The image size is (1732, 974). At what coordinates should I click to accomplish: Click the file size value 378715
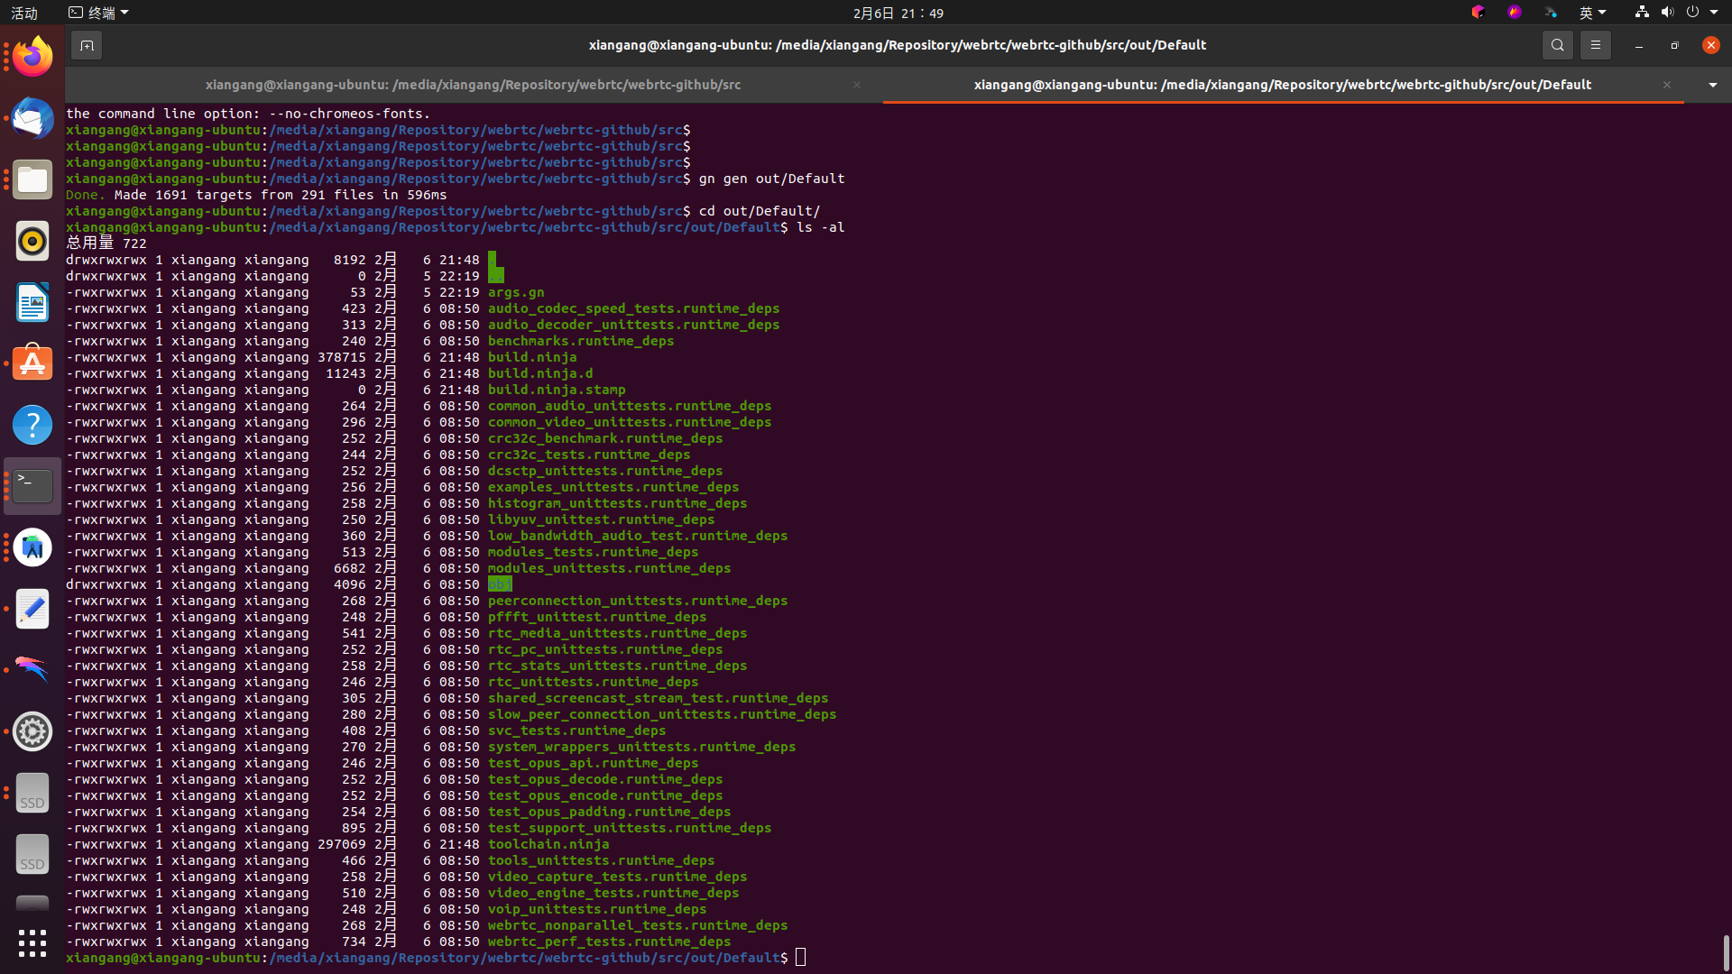pyautogui.click(x=342, y=357)
